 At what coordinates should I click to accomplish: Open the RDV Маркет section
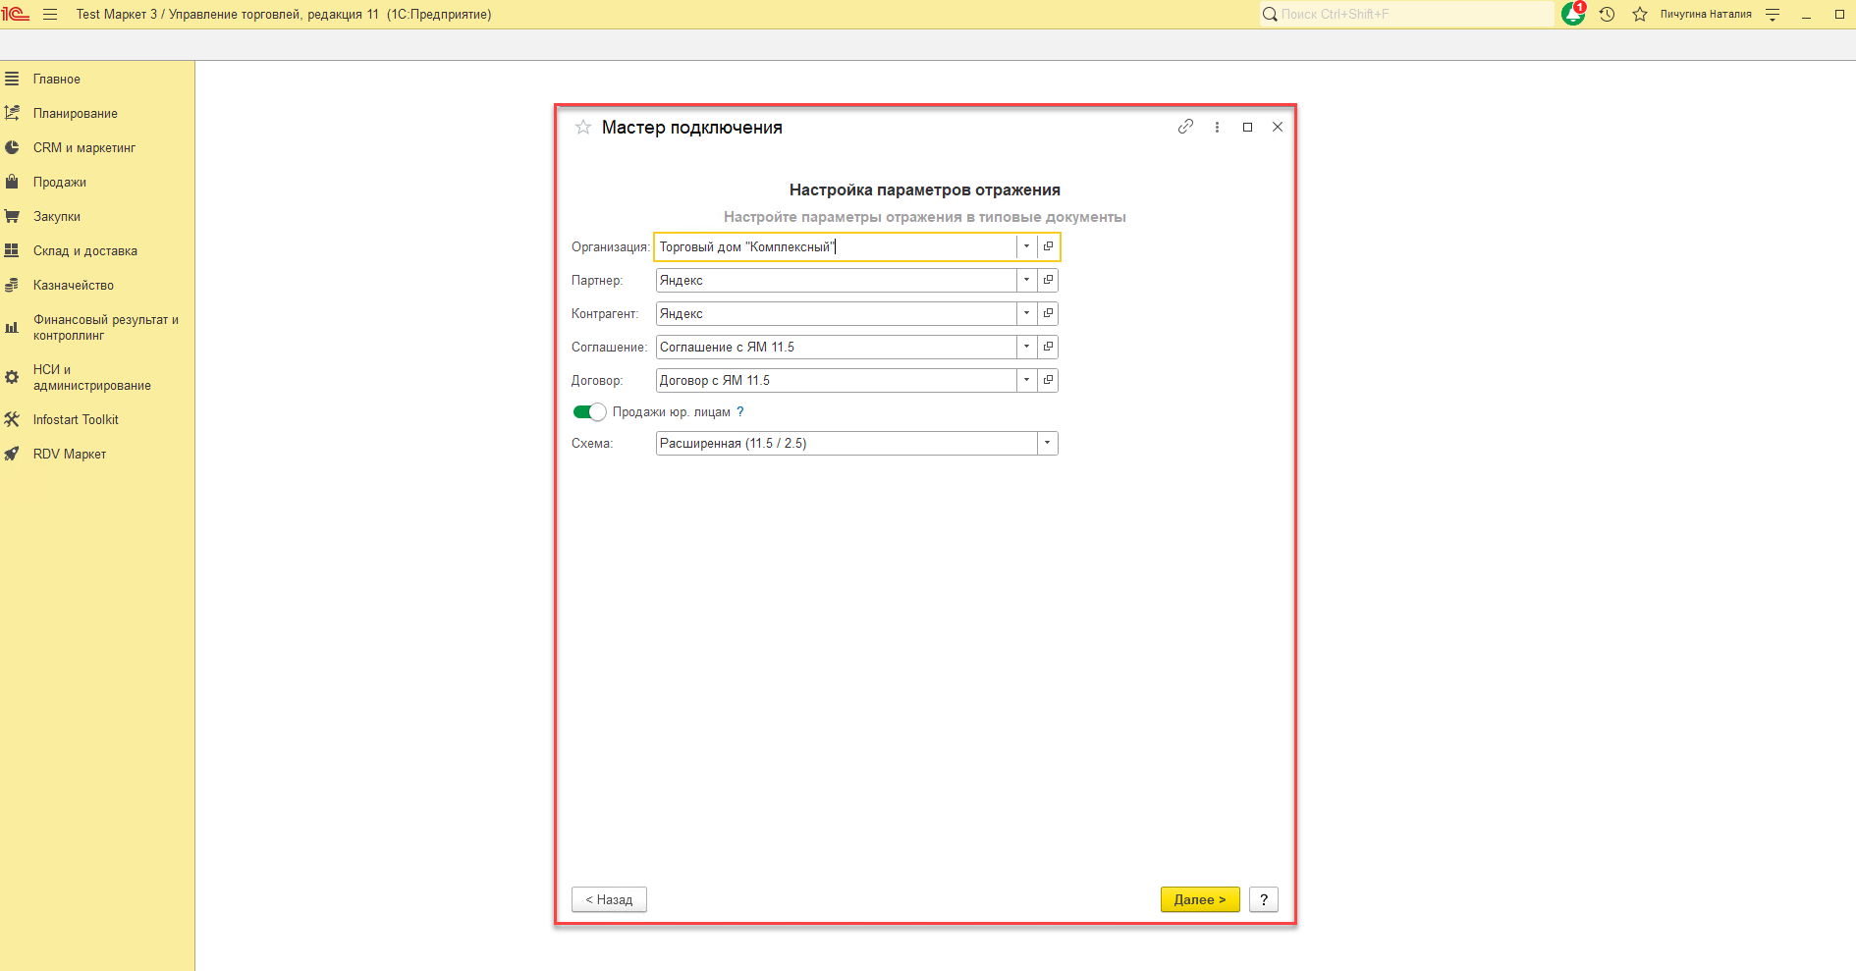tap(69, 455)
